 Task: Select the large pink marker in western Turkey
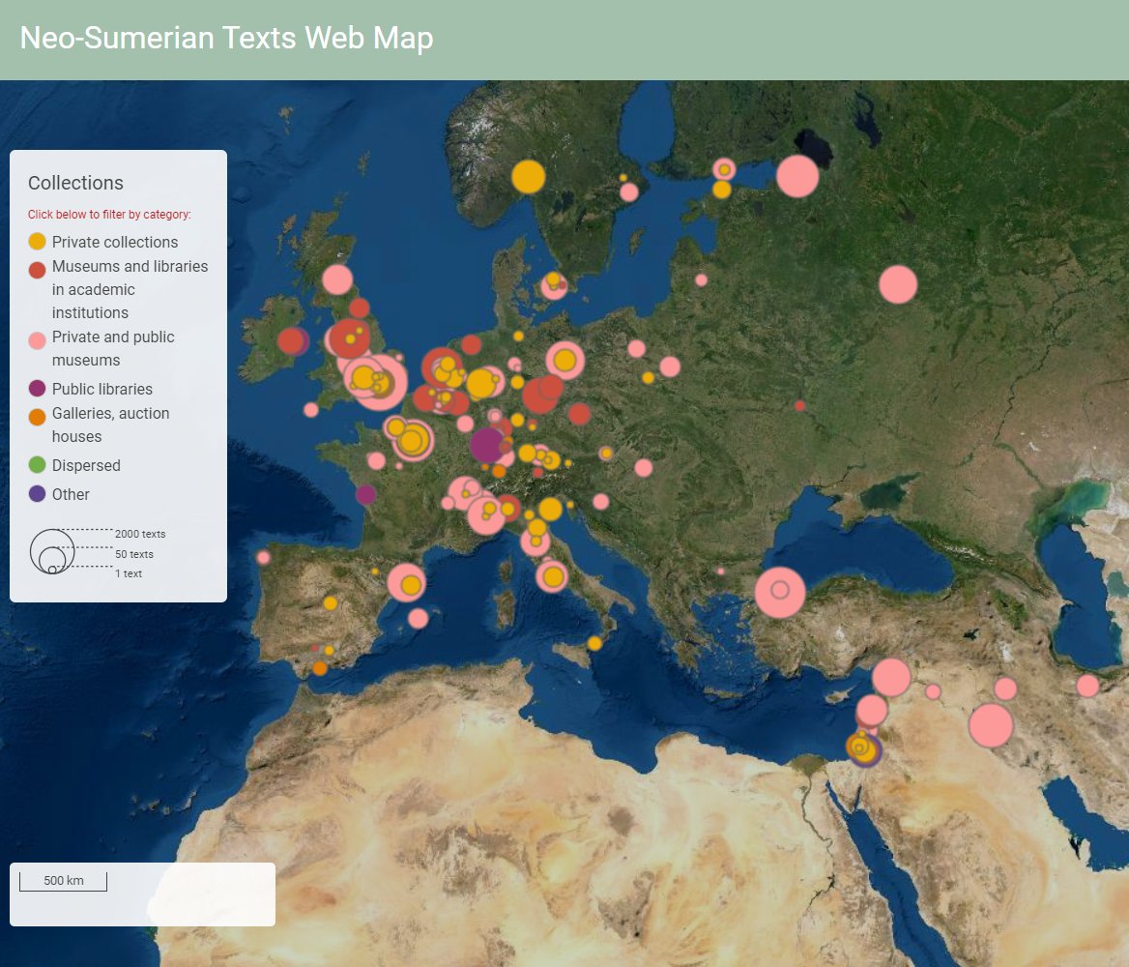tap(780, 593)
